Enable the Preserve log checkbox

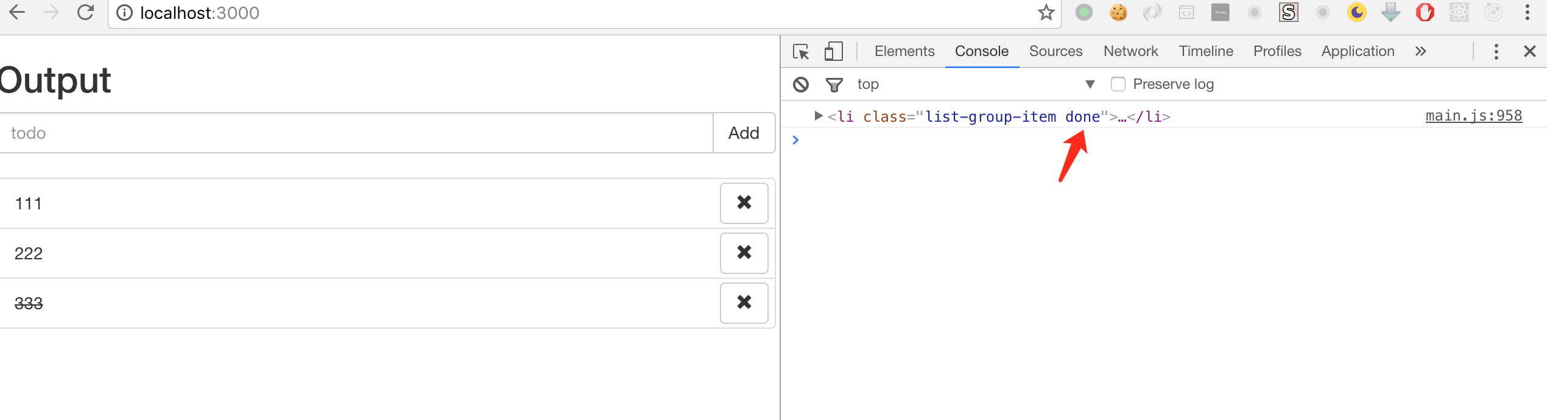click(1118, 84)
